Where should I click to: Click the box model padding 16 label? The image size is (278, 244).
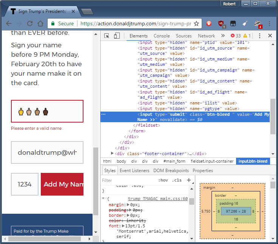(x=229, y=204)
